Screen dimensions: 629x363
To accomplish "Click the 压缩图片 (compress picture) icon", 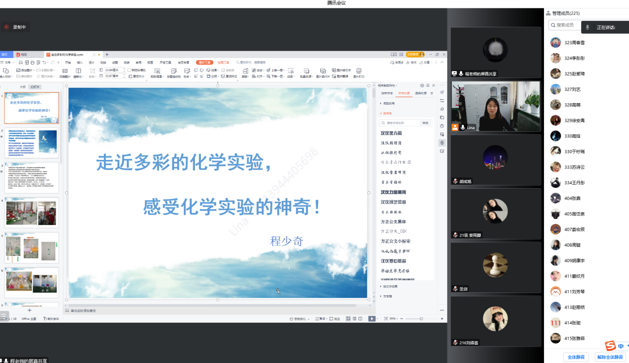I will 65,73.
